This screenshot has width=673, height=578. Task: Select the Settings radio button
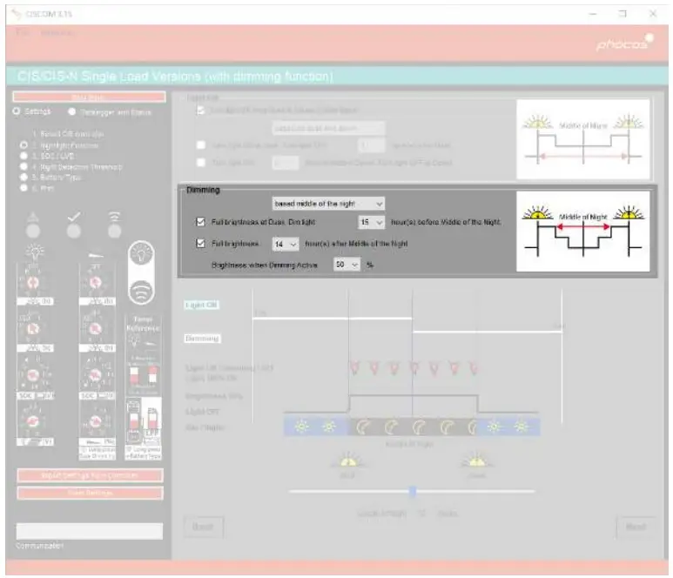point(17,111)
